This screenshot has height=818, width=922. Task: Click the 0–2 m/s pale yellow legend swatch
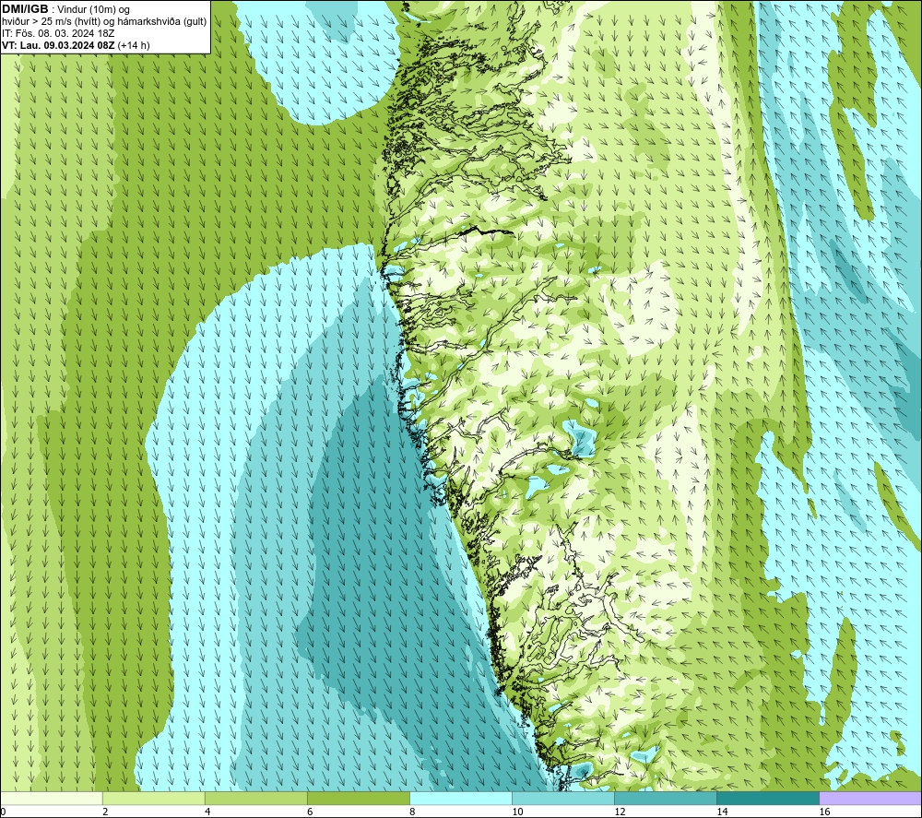(x=52, y=798)
